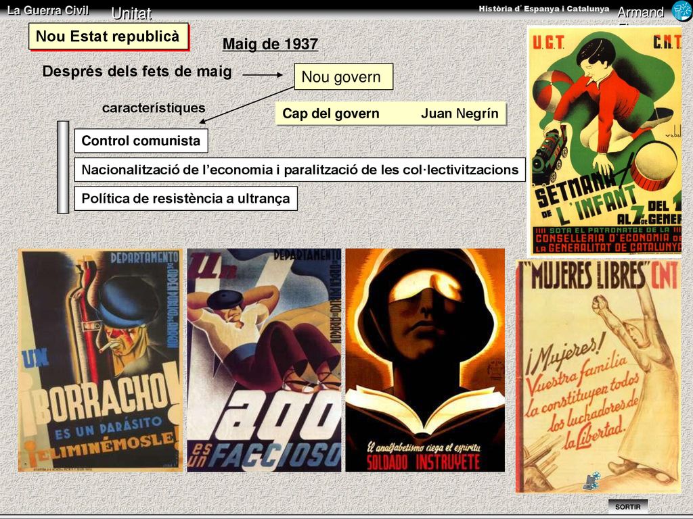The image size is (693, 519).
Task: Click the 'Control comunista' box
Action: (141, 141)
